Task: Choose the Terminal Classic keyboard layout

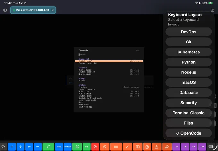Action: 189,113
